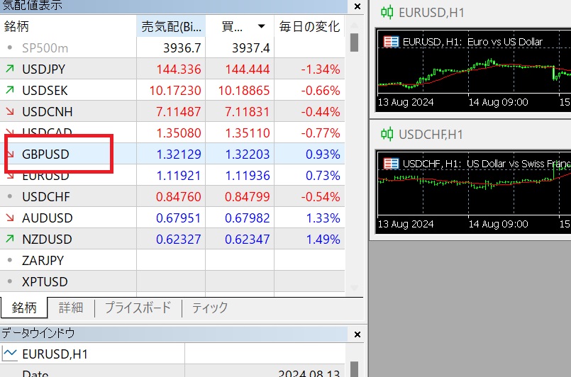Click AUDUSD bid price 0.67951

pos(179,218)
